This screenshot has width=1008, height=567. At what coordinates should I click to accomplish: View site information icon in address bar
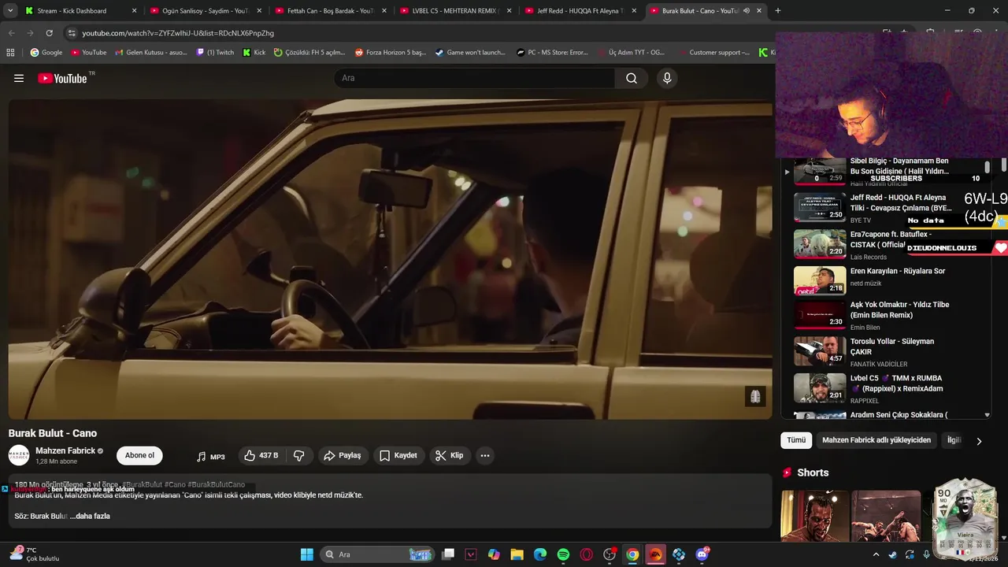coord(72,33)
